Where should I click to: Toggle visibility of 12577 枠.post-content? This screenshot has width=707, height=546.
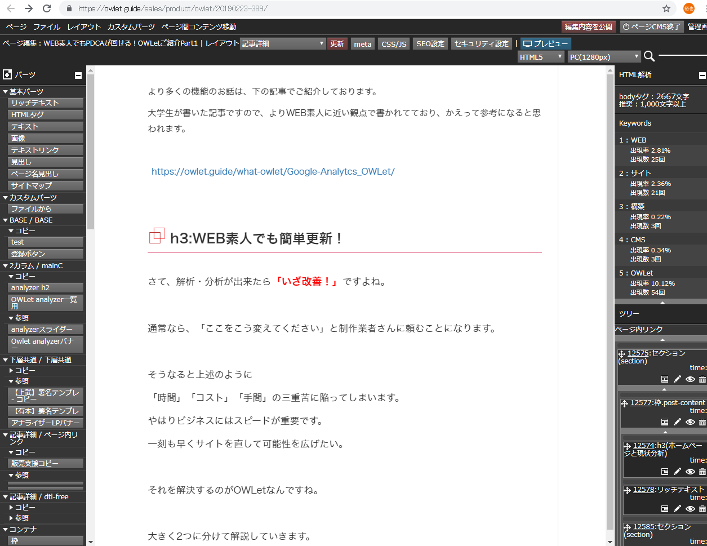(690, 422)
